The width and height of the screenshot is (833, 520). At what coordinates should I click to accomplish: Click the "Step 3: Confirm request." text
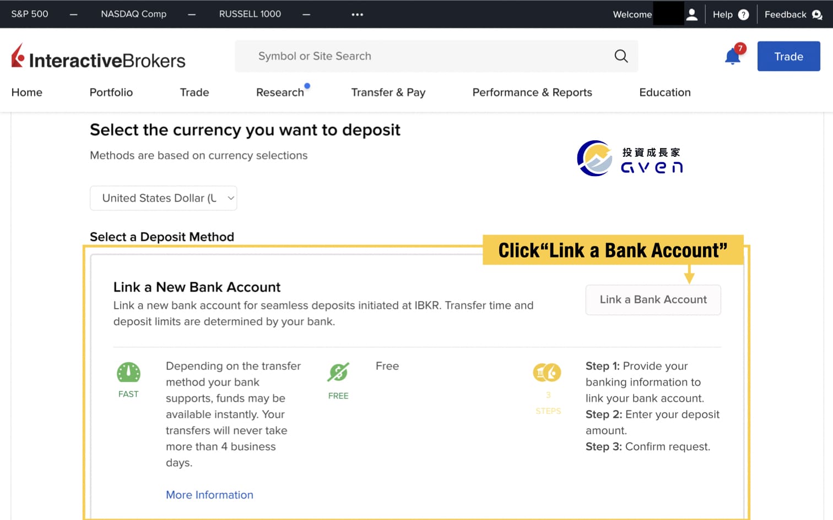pyautogui.click(x=648, y=447)
